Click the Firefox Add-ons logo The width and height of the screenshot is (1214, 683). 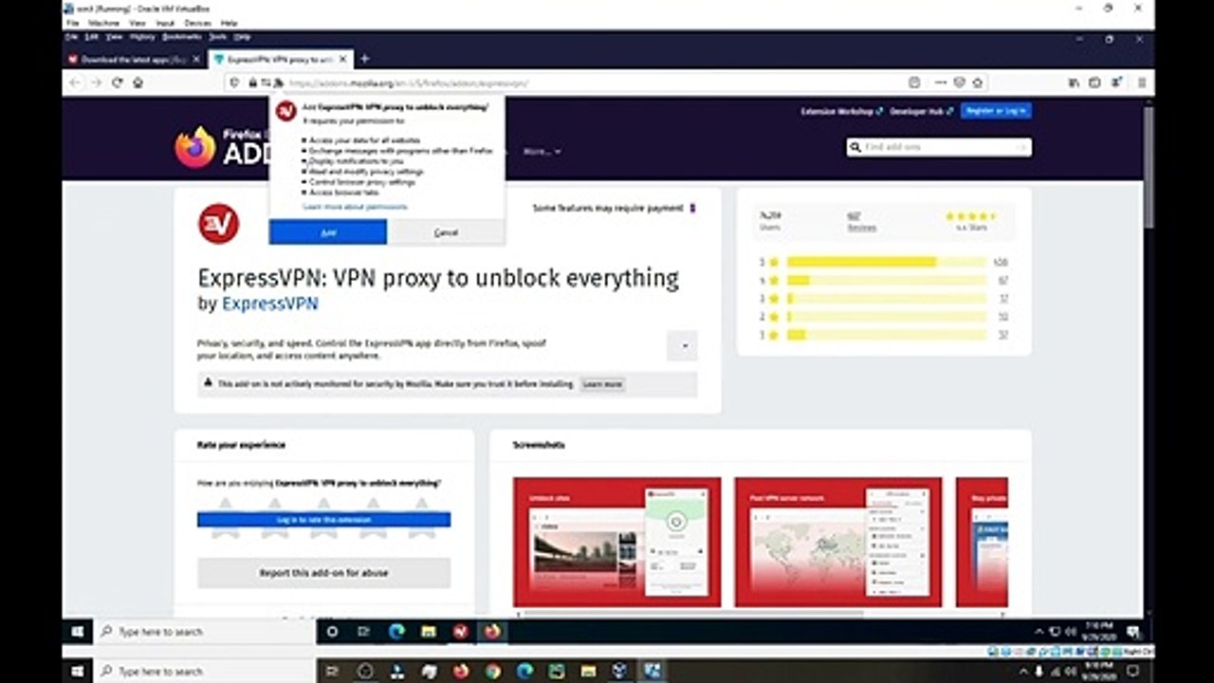[224, 147]
